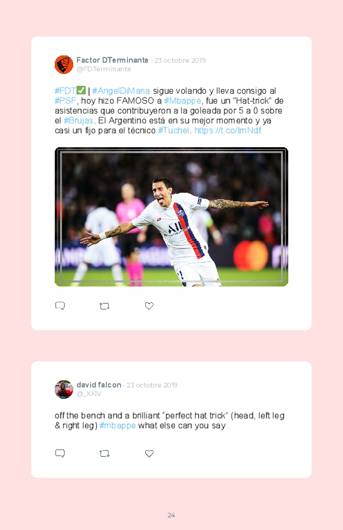Open the #Brujas hashtag
343x530 pixels.
(x=78, y=120)
